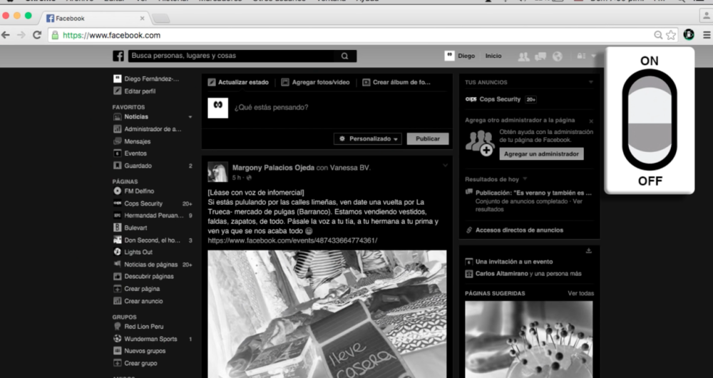Click the Facebook logo icon

click(x=118, y=56)
